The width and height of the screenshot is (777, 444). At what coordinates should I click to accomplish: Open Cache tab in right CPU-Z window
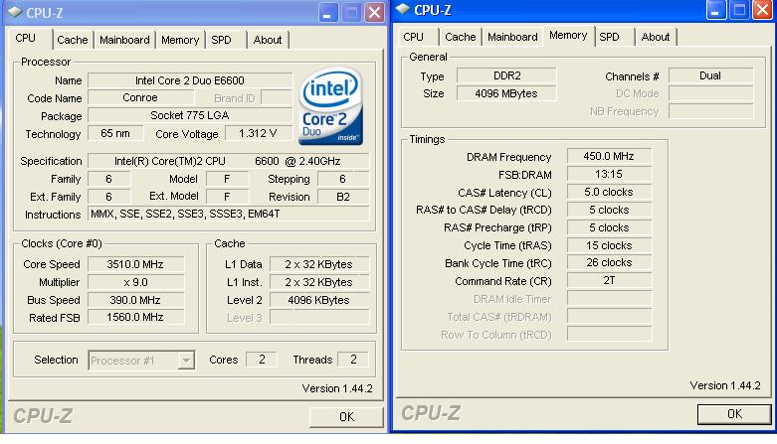coord(461,37)
